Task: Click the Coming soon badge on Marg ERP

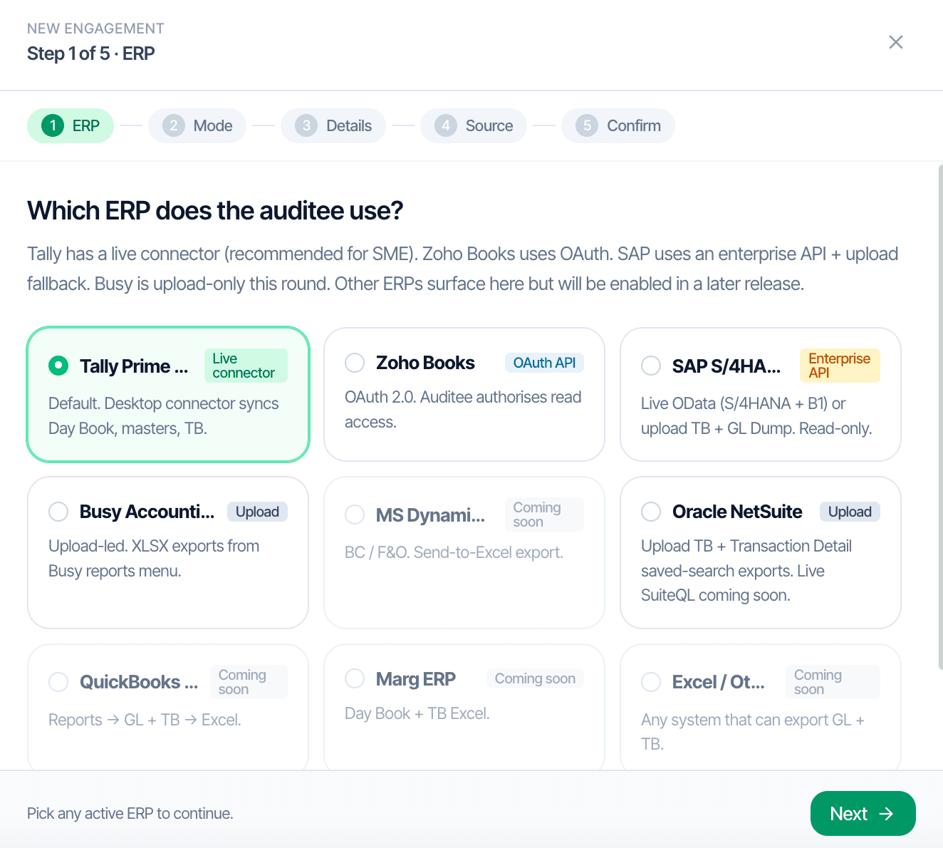Action: [535, 678]
